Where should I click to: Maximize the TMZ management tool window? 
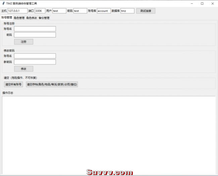coord(202,4)
